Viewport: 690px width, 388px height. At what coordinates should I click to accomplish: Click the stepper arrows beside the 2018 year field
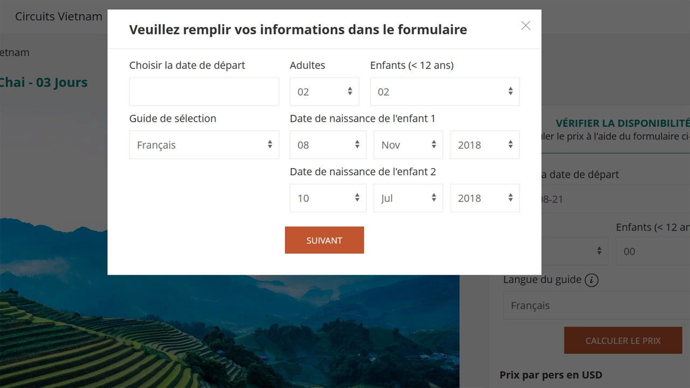[x=510, y=144]
